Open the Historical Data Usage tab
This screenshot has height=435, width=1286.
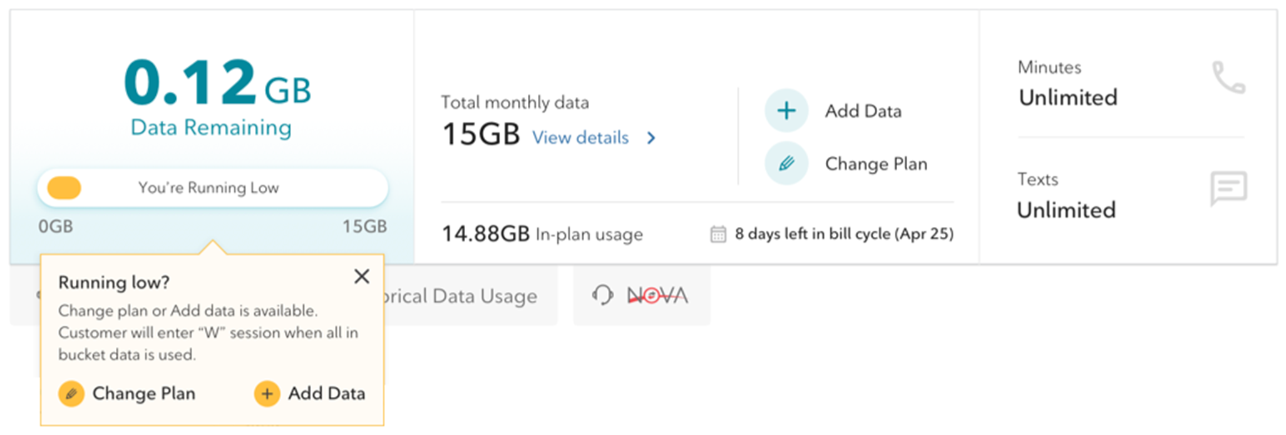pyautogui.click(x=462, y=296)
